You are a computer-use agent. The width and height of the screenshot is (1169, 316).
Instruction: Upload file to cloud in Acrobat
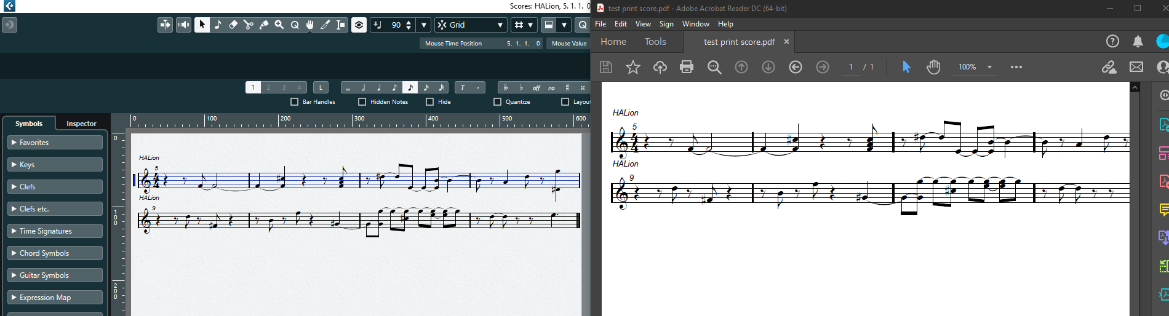(660, 67)
